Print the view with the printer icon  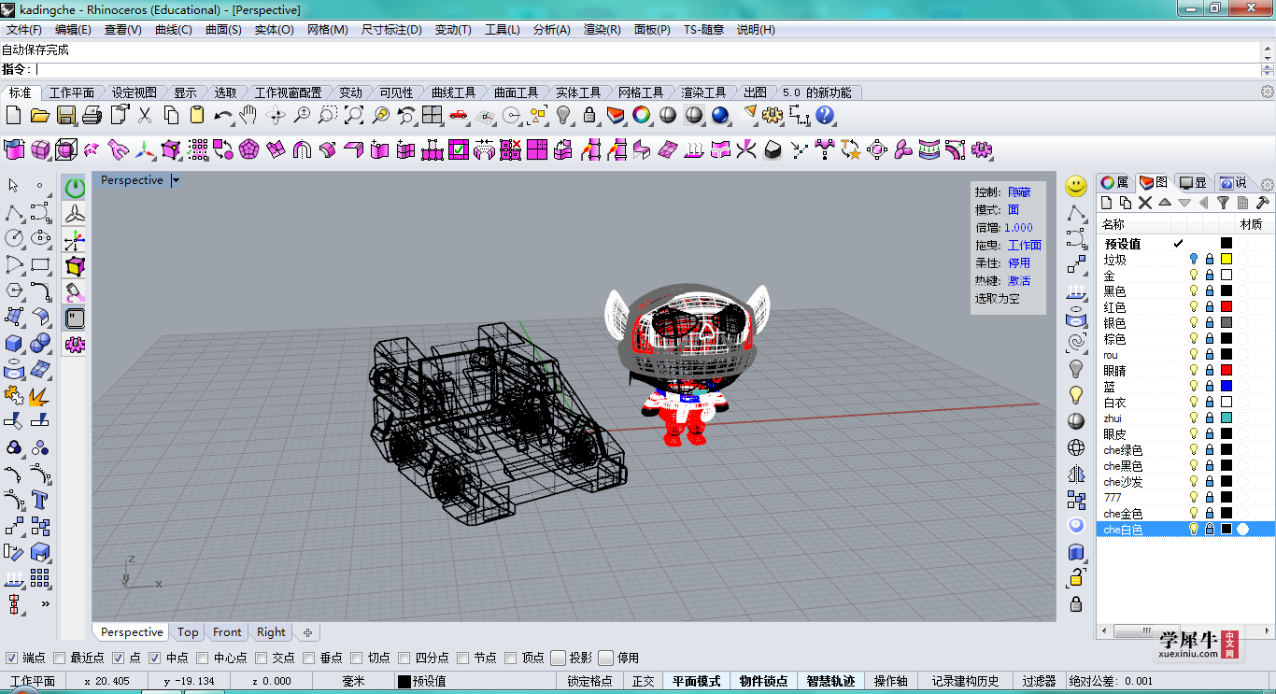tap(92, 115)
